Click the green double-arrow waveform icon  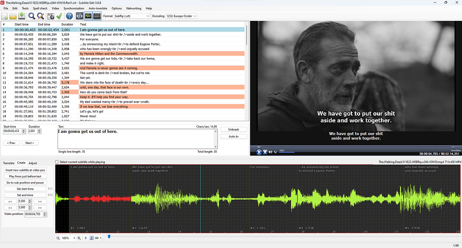tap(97, 238)
